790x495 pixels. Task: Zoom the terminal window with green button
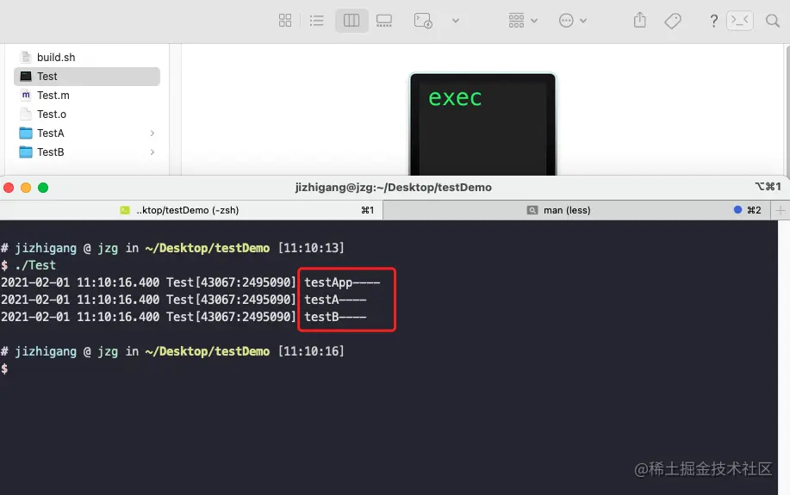[43, 188]
